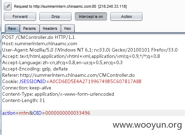Click the Accept-Language header line
The width and height of the screenshot is (185, 135).
click(x=62, y=62)
